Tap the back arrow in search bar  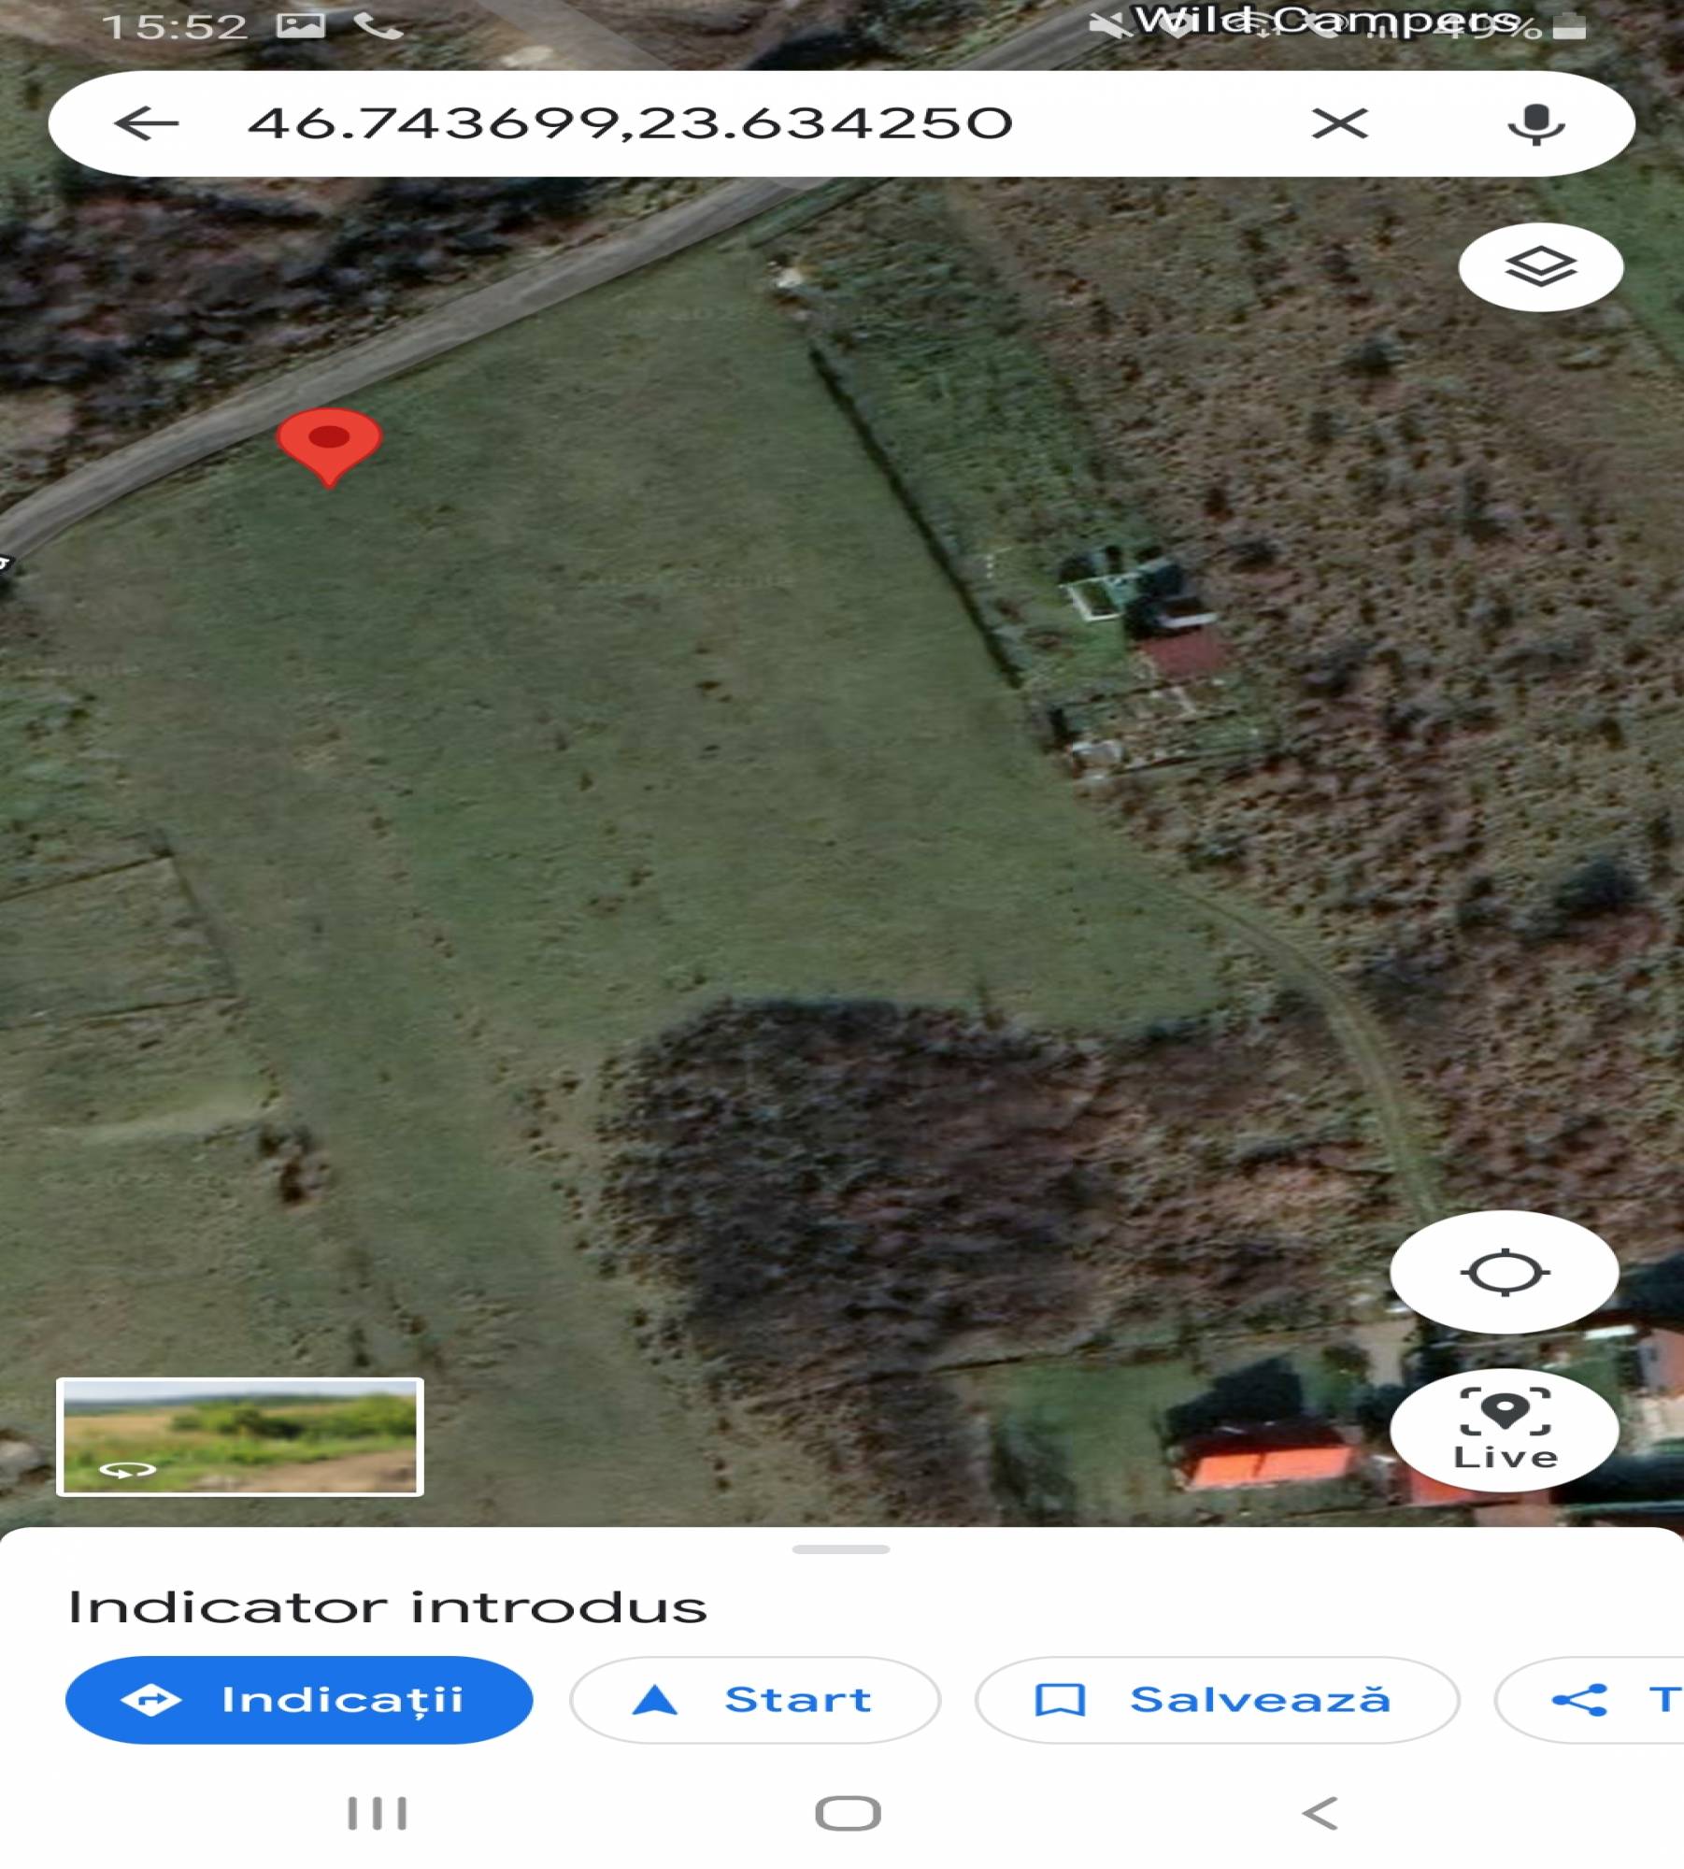coord(146,123)
